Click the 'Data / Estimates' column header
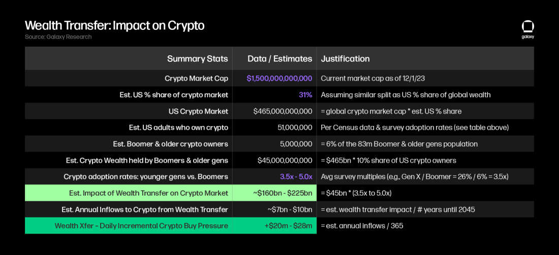Viewport: 559px width, 255px height. coord(280,59)
